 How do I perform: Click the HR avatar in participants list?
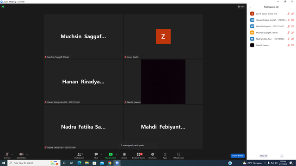pyautogui.click(x=252, y=20)
